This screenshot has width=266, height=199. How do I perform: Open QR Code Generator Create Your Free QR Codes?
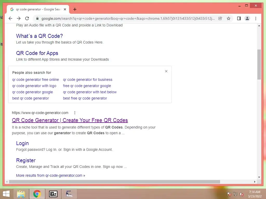pos(70,120)
